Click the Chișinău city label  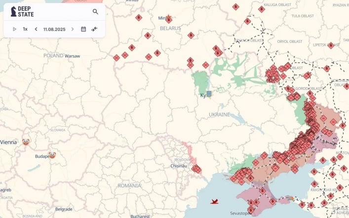[x=179, y=166]
